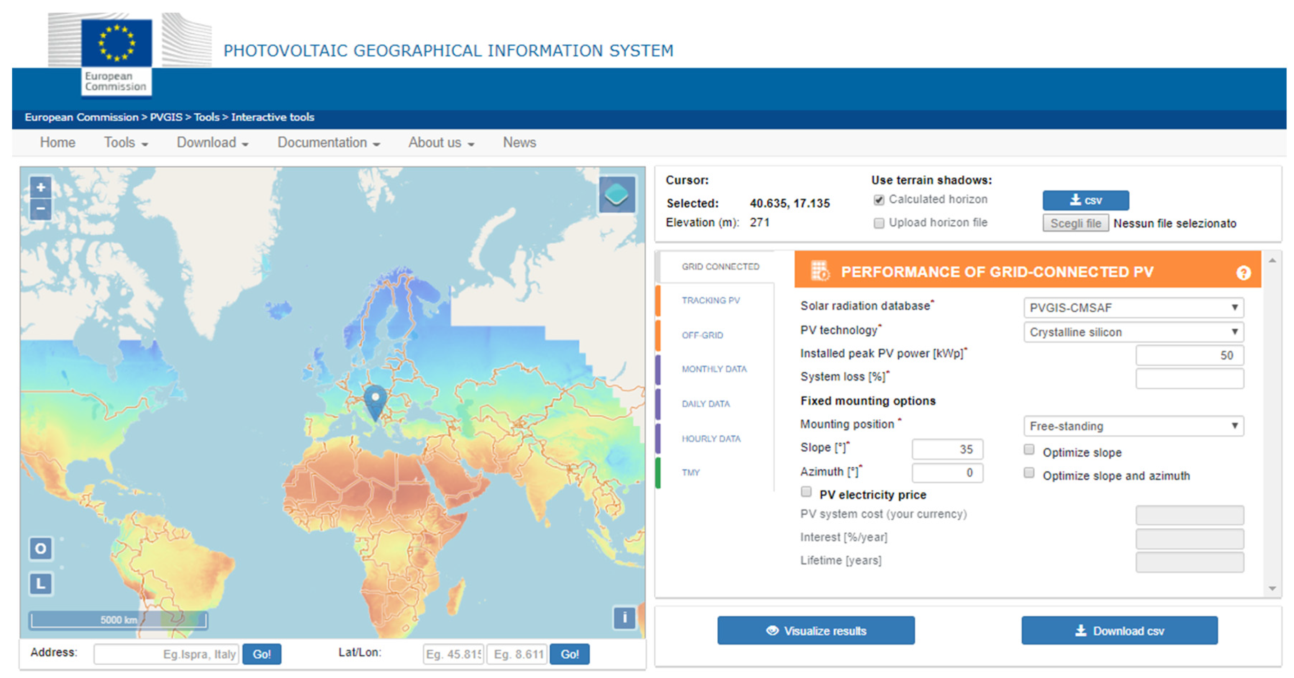Zoom in the map with plus button

click(x=41, y=187)
